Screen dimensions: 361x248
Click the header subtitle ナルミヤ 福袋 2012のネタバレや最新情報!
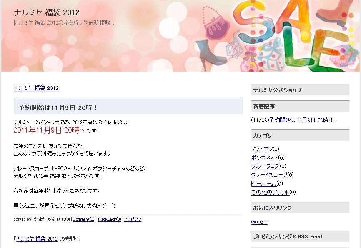pos(65,22)
